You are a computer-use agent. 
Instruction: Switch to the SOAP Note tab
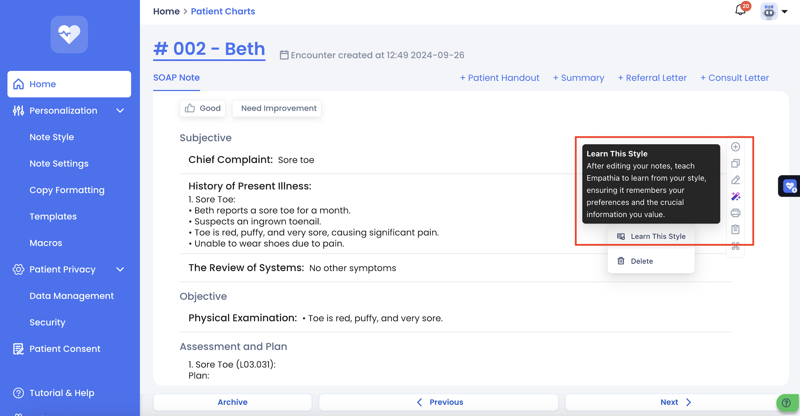pyautogui.click(x=176, y=78)
